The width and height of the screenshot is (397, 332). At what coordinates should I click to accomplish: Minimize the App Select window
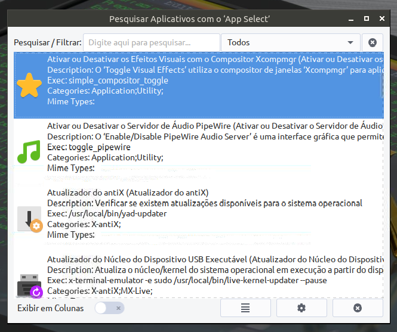click(x=351, y=19)
